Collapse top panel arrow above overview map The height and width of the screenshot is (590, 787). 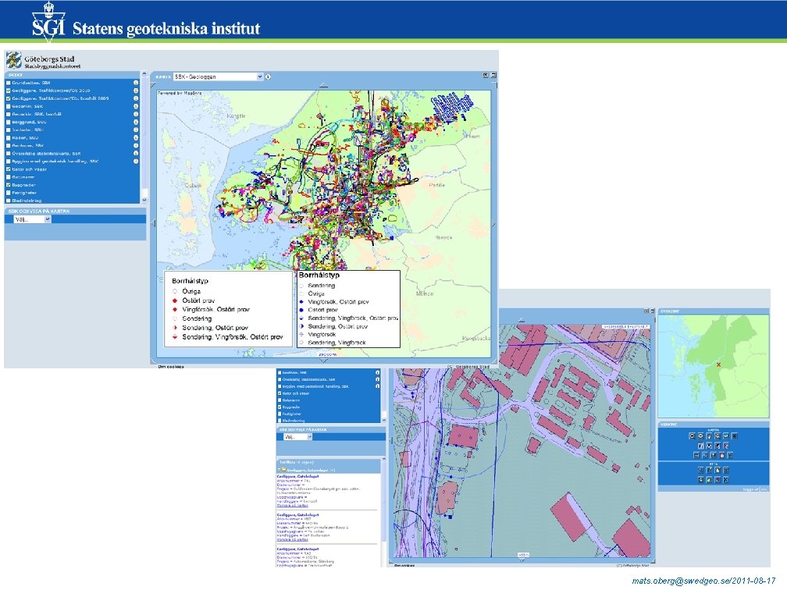point(324,86)
